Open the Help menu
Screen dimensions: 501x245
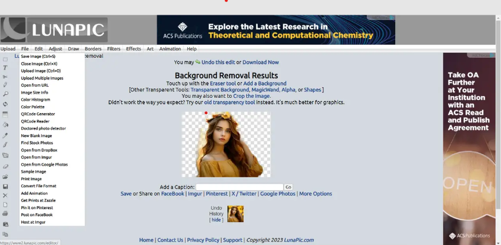192,49
